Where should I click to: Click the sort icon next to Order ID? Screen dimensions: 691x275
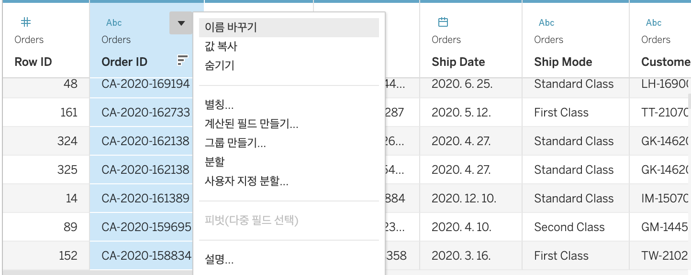point(182,60)
